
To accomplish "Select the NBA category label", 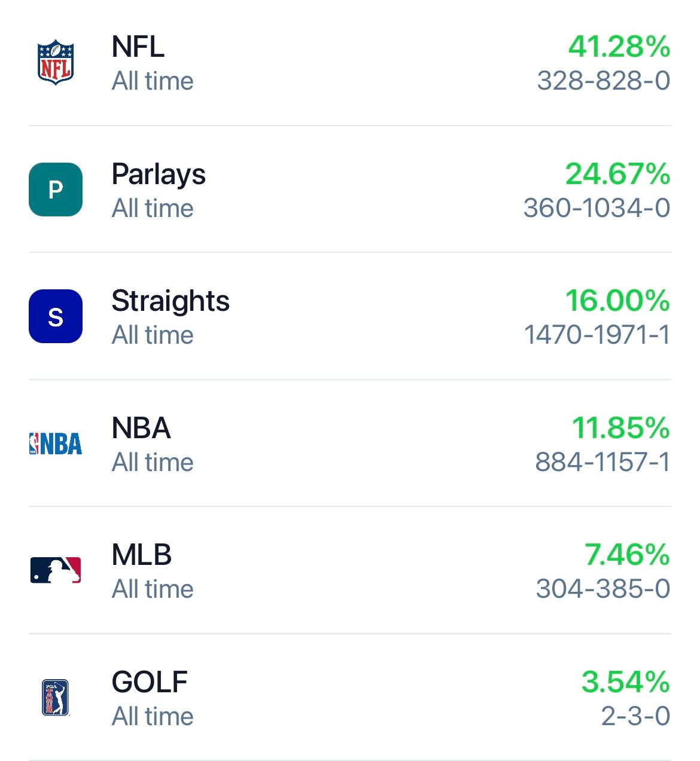I will 141,428.
